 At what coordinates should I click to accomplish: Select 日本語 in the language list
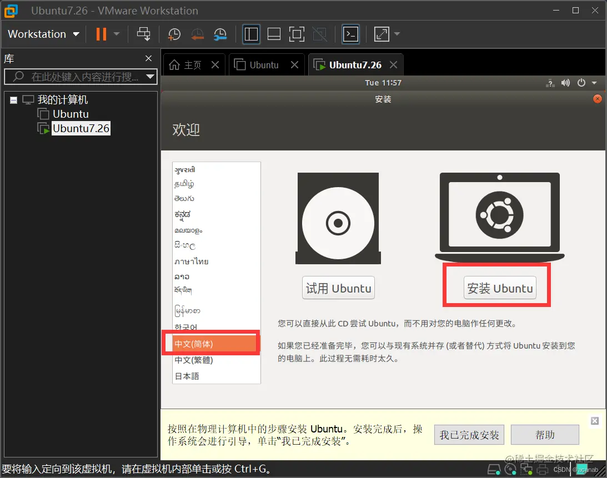[x=187, y=376]
